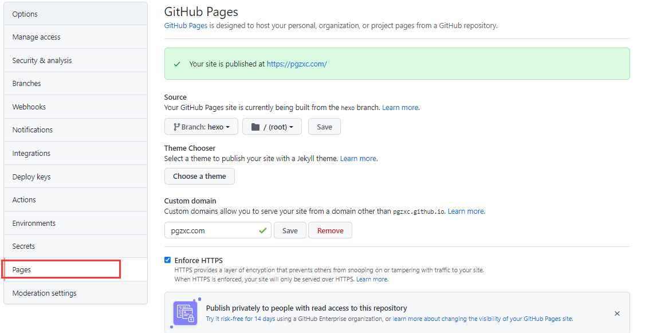The image size is (645, 333).
Task: Click the green checkmark in published notice
Action: coord(177,64)
